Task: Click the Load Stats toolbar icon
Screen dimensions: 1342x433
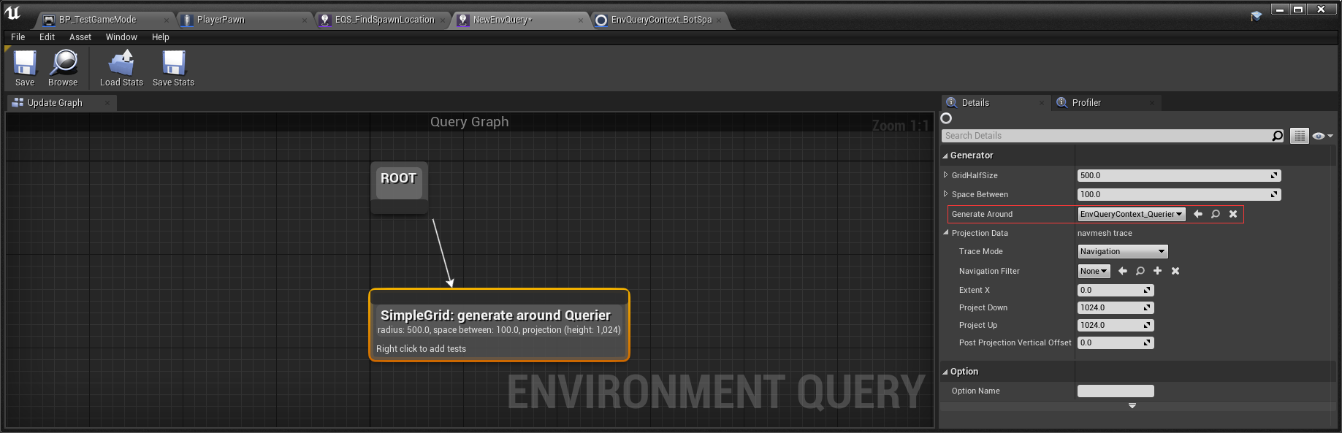Action: point(121,63)
